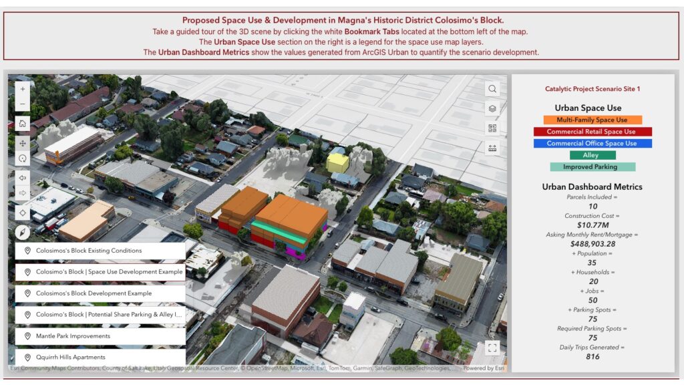
Task: Click the yellow 3D building on map
Action: [338, 163]
